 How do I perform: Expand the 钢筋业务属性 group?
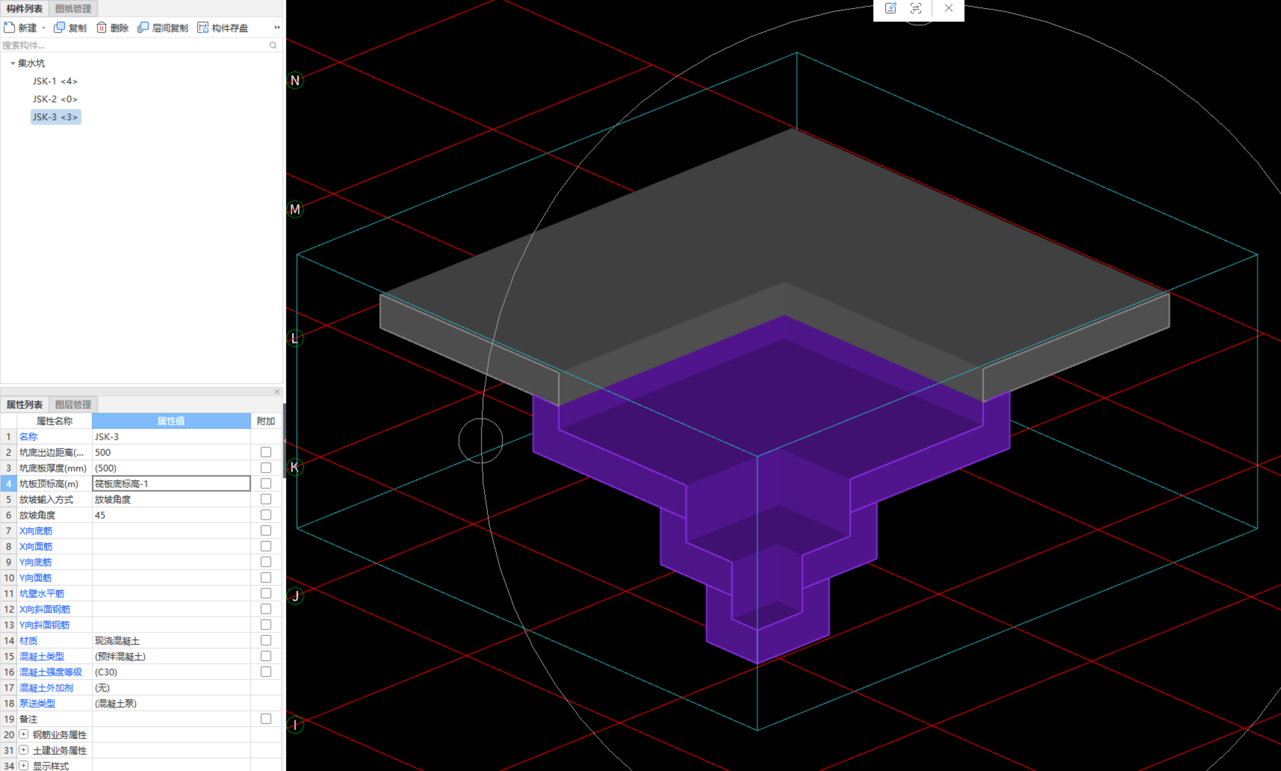[23, 734]
